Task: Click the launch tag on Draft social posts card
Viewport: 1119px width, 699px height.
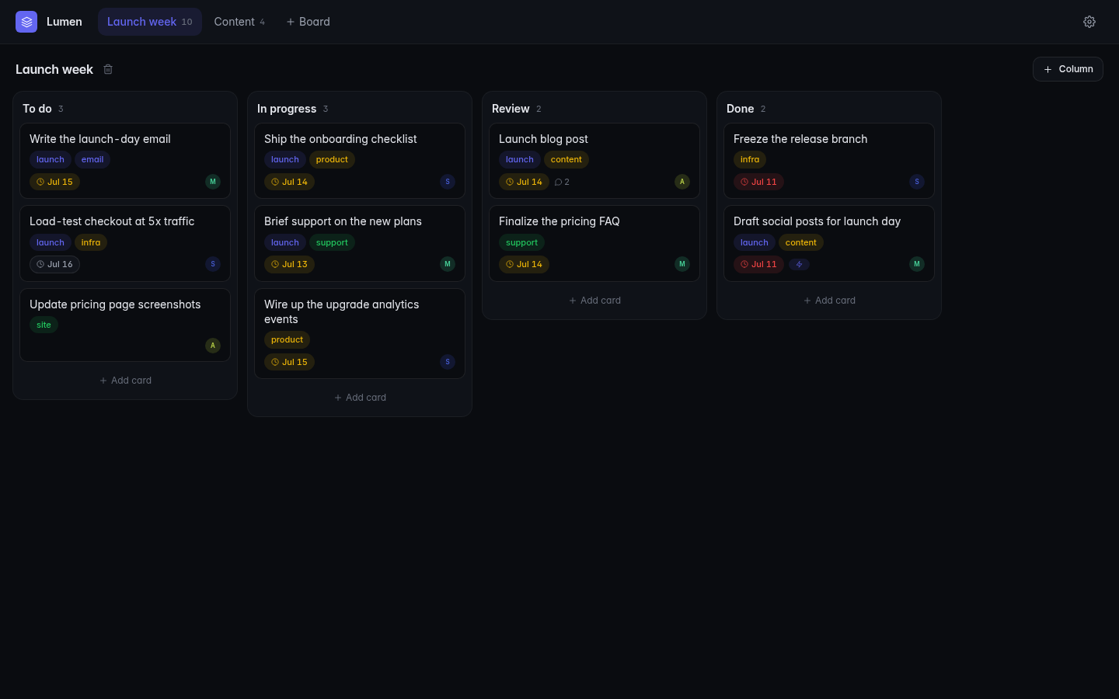Action: click(755, 242)
